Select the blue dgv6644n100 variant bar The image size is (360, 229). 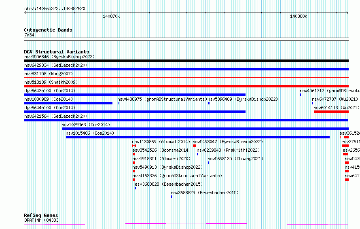click(135, 112)
